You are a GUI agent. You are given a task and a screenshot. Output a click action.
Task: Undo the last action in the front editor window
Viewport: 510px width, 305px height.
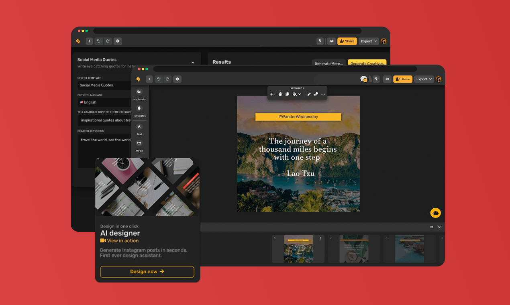(158, 79)
